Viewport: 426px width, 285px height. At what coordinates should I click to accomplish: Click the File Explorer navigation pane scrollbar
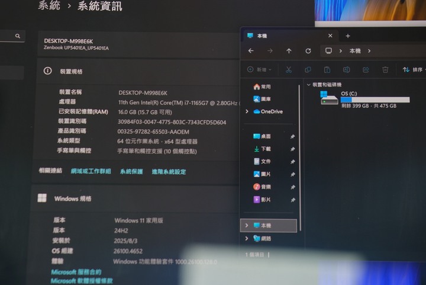coord(299,158)
